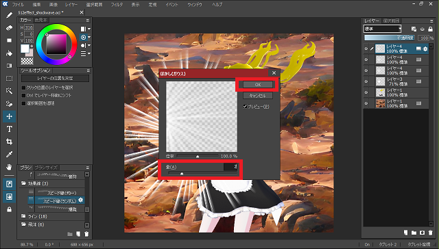Click the lock icon in left toolbar

(9, 209)
